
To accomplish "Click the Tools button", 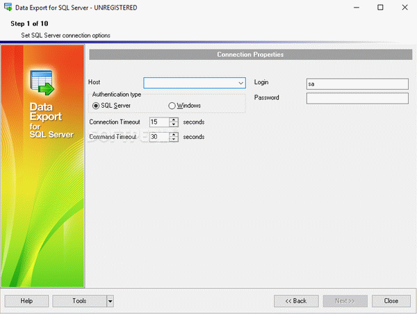I will coord(79,301).
